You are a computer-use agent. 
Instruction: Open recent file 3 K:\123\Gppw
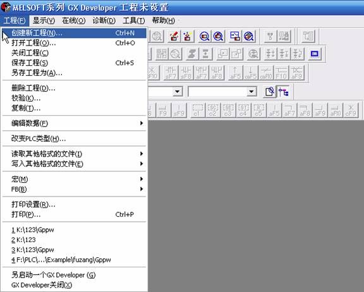[75, 250]
